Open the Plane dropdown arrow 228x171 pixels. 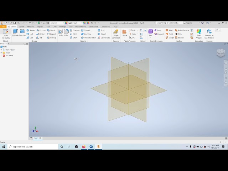(125, 37)
